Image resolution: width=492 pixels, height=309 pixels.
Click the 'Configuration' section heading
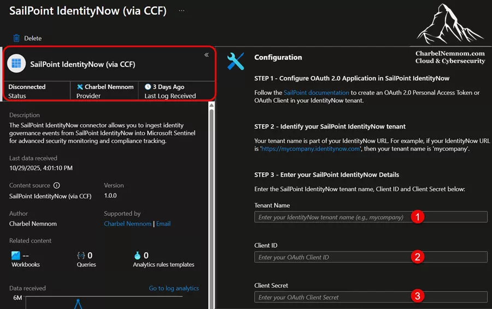pos(278,57)
